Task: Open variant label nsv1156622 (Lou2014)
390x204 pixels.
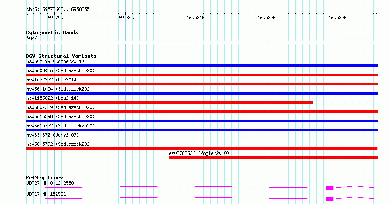Action: click(x=53, y=98)
